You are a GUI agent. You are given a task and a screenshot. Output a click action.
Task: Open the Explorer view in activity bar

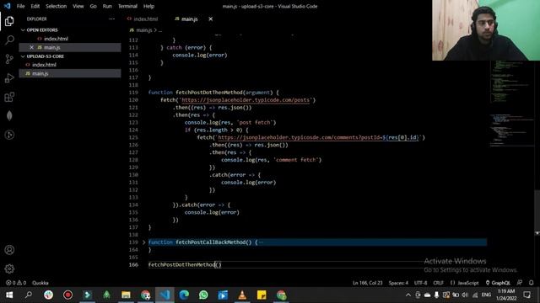point(9,21)
